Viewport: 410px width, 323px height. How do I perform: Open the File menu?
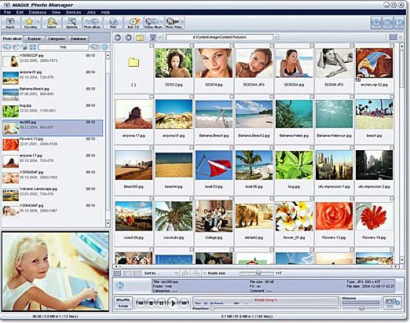coord(7,13)
